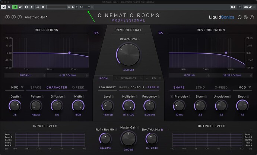Select the SPACE tab in reflections
257x155 pixels.
pyautogui.click(x=36, y=88)
